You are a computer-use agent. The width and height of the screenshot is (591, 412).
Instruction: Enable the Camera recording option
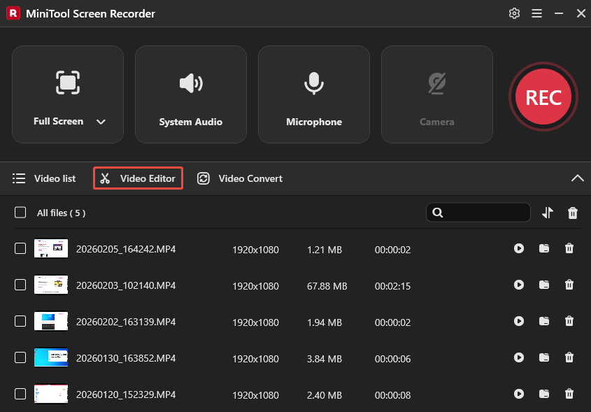[x=436, y=94]
